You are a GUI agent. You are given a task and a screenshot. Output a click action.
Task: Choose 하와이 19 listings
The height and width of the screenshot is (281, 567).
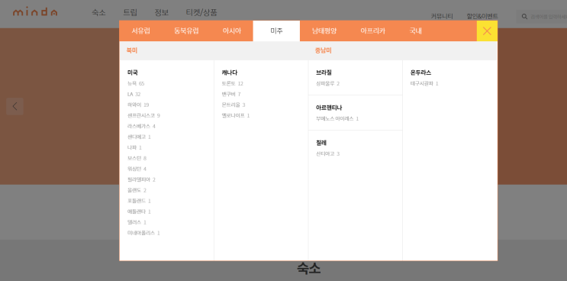pos(138,105)
